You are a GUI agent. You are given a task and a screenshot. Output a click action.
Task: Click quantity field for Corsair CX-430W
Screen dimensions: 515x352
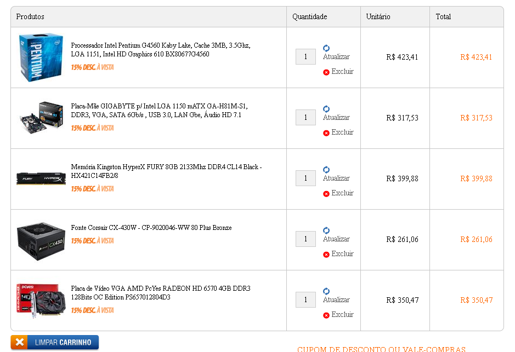[x=306, y=239]
